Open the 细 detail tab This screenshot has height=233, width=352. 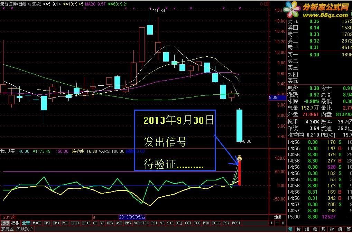(x=307, y=229)
